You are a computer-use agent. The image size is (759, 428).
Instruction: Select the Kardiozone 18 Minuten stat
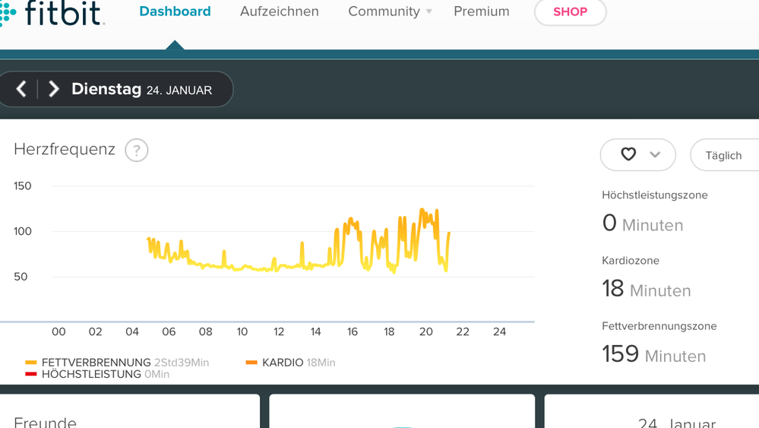646,289
